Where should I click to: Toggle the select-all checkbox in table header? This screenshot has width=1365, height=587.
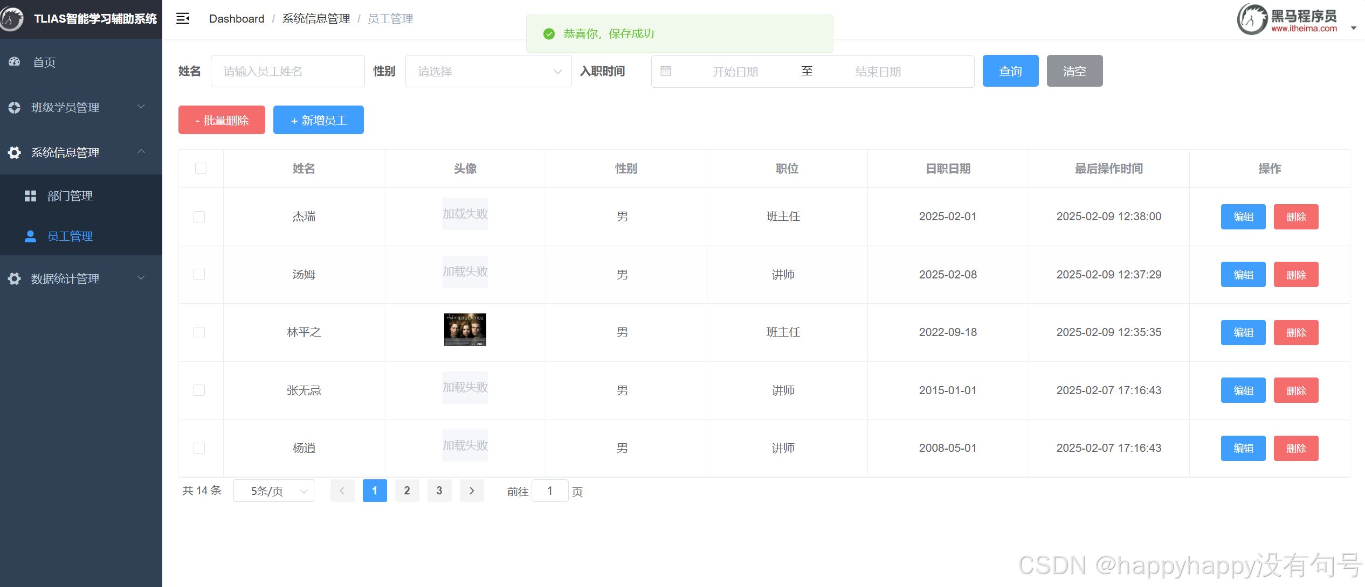pyautogui.click(x=201, y=169)
